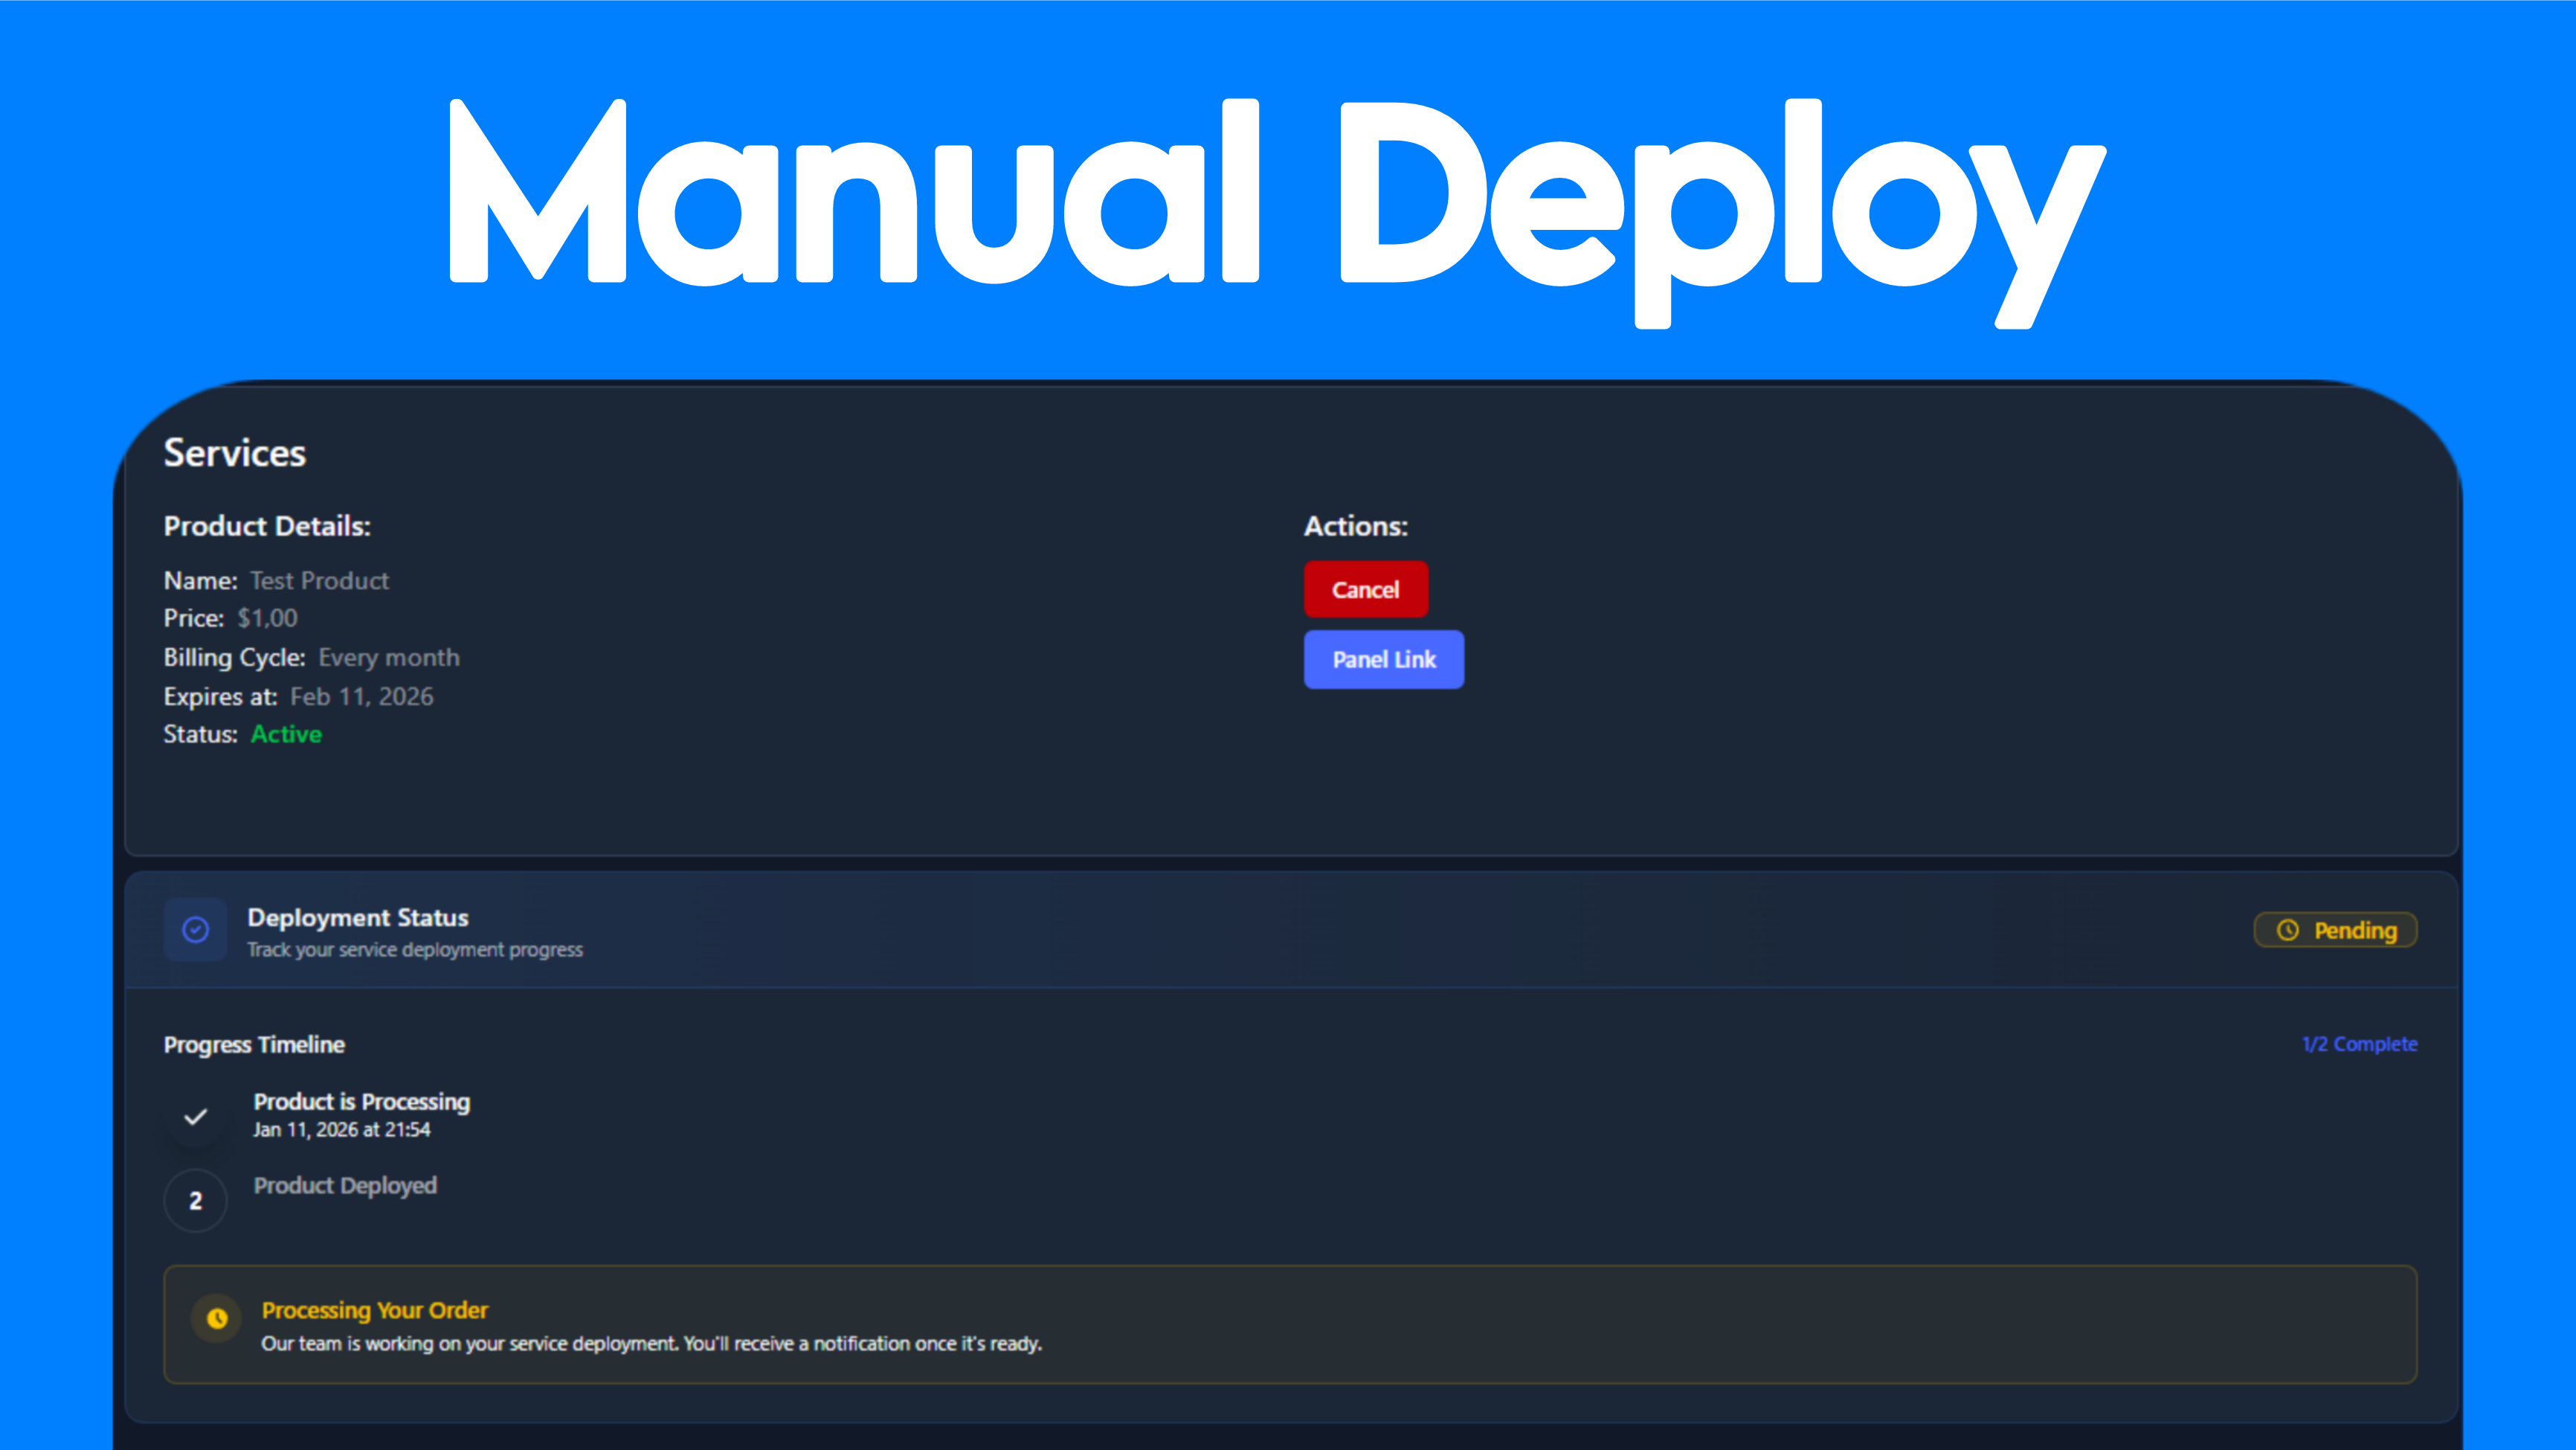Select the Product Details section heading
2576x1450 pixels.
click(267, 525)
